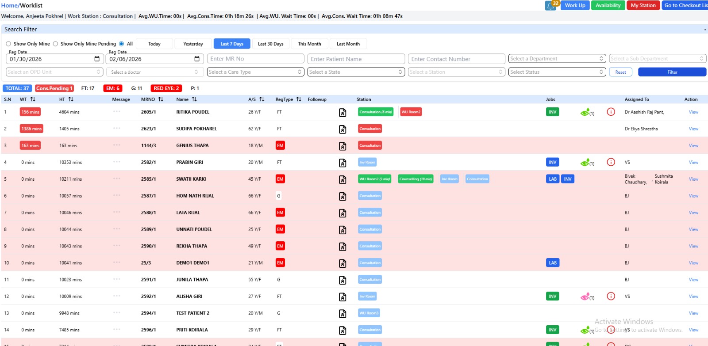
Task: Click the Enter Patient Name field
Action: pyautogui.click(x=356, y=59)
